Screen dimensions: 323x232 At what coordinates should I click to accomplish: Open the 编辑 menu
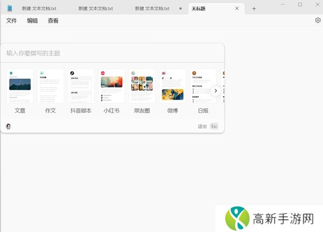[32, 20]
